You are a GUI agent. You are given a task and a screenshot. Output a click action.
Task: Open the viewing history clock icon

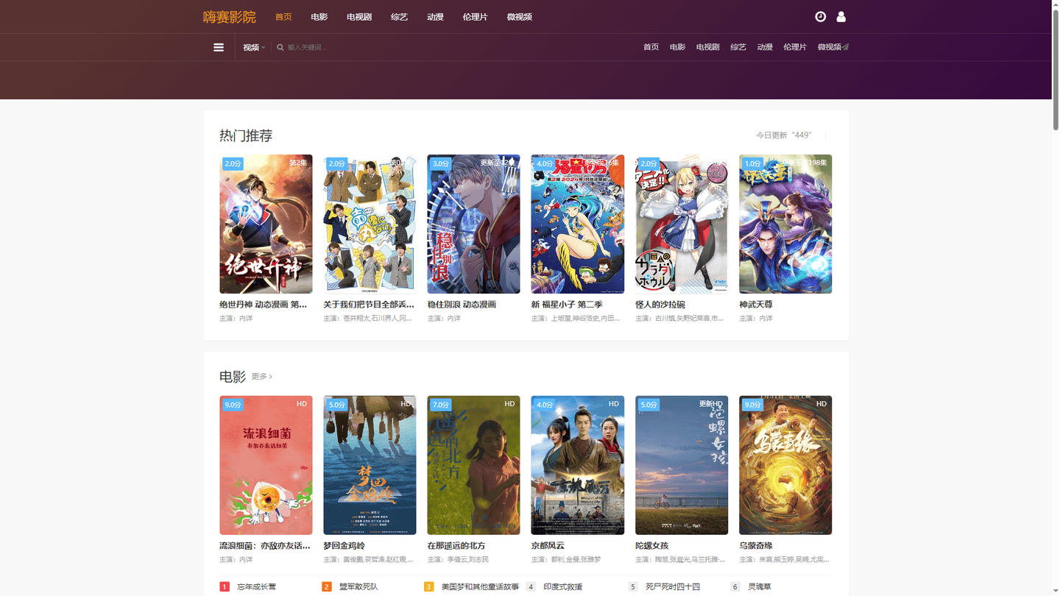pyautogui.click(x=820, y=17)
